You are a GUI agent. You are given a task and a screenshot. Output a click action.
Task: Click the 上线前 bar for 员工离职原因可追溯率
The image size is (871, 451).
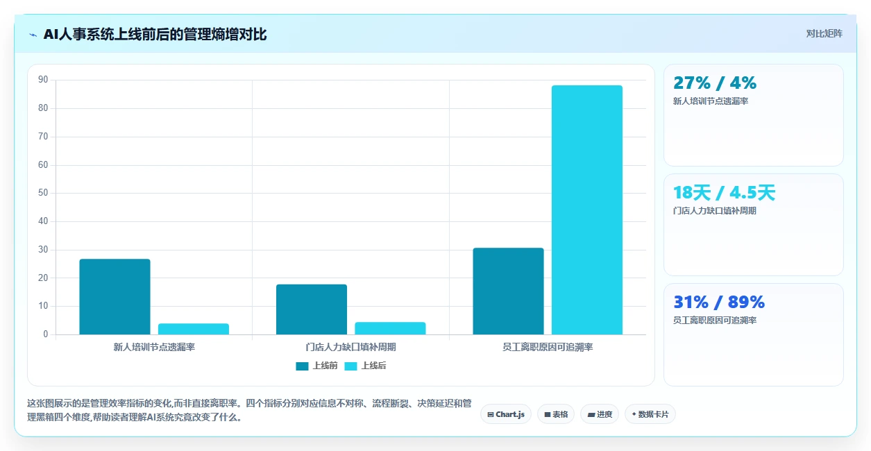(508, 291)
